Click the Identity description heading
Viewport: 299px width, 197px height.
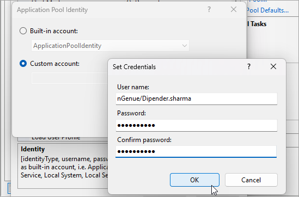coord(33,149)
